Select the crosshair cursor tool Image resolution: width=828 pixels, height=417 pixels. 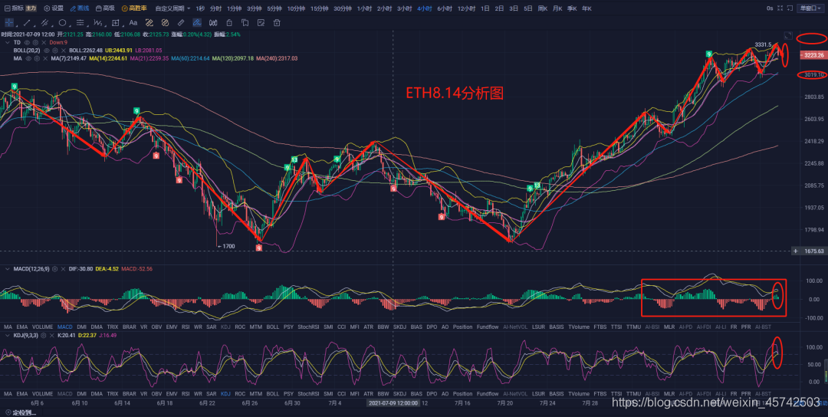[x=8, y=22]
